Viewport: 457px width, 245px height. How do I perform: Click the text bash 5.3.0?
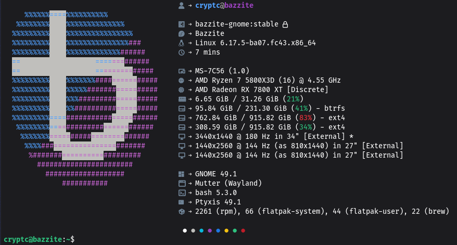tap(215, 192)
